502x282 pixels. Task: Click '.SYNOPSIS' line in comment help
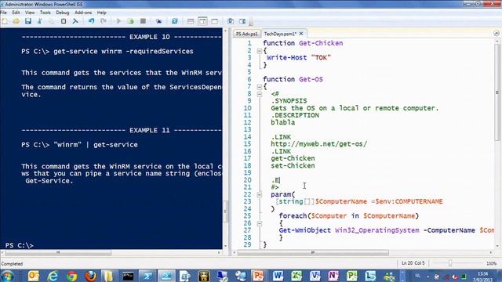point(289,101)
